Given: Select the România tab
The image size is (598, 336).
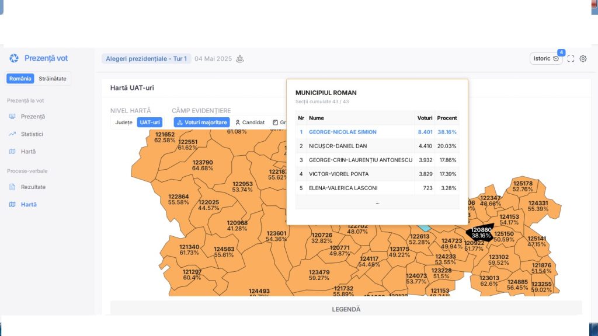Looking at the screenshot, I should 20,79.
